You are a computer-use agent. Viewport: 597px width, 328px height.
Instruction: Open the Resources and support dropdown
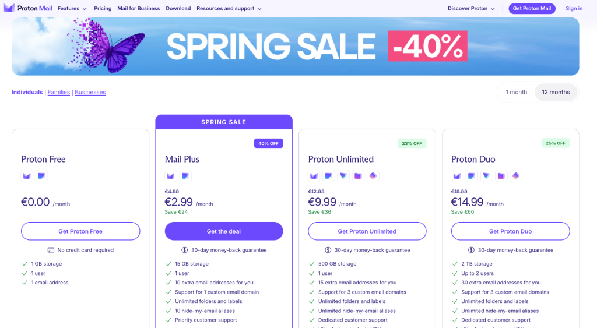click(229, 9)
